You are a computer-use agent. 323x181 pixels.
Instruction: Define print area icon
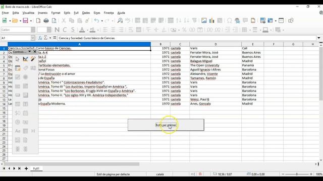coord(262,21)
